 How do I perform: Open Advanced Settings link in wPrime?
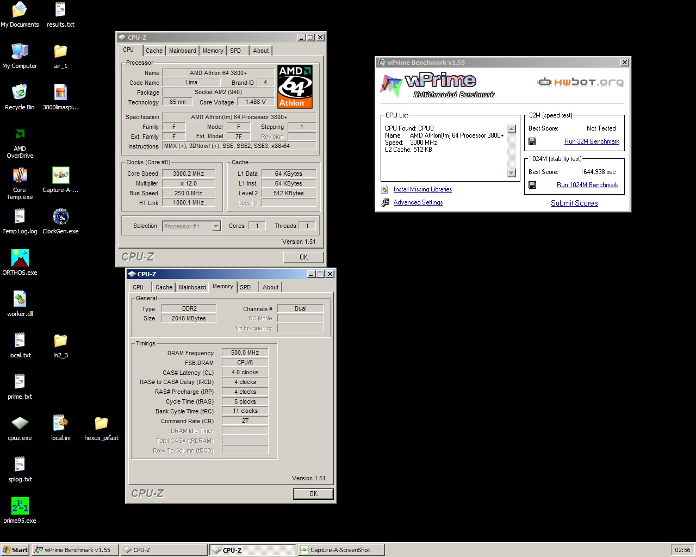coord(418,202)
